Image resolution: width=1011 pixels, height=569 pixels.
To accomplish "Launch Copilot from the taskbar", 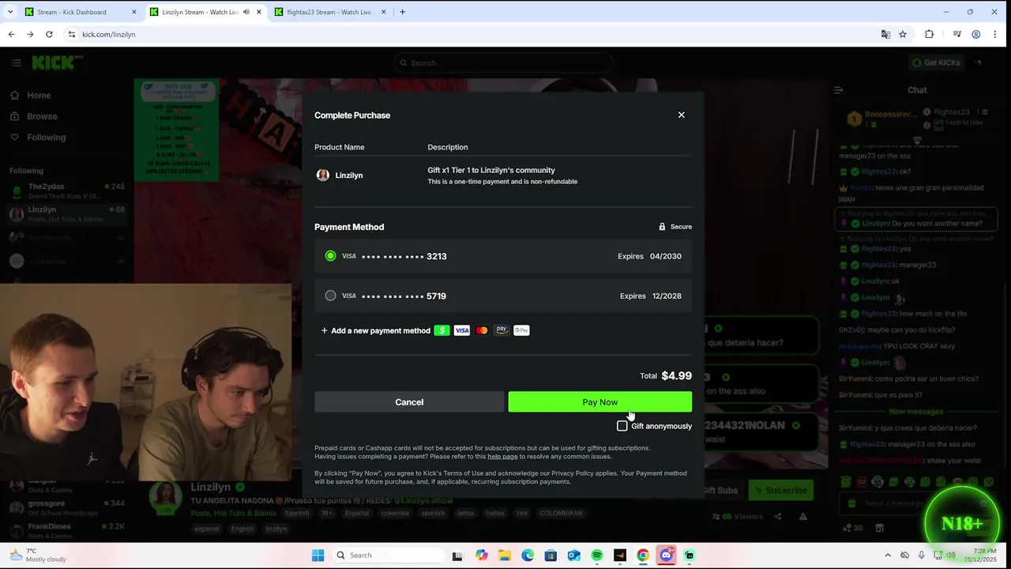I will [x=482, y=555].
